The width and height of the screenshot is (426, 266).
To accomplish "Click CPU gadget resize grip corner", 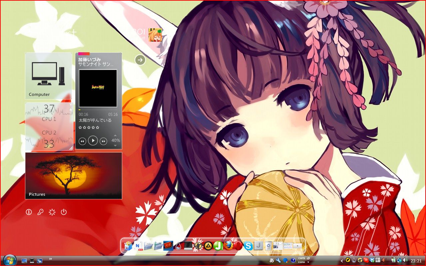I will tap(71, 148).
